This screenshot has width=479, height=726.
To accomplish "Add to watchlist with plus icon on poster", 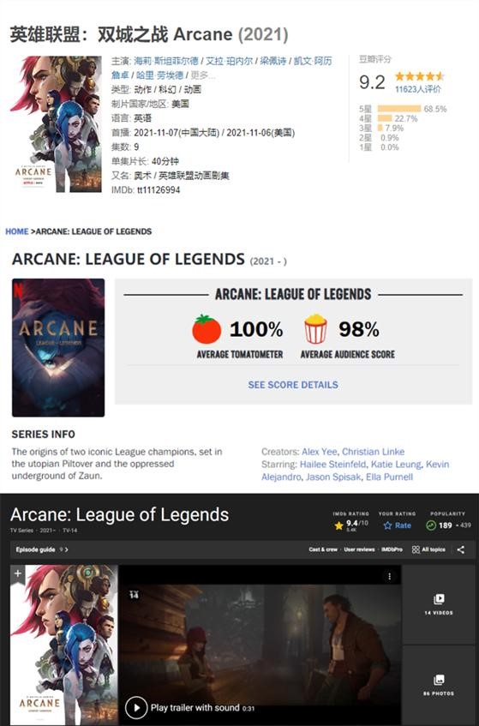I will (x=18, y=573).
